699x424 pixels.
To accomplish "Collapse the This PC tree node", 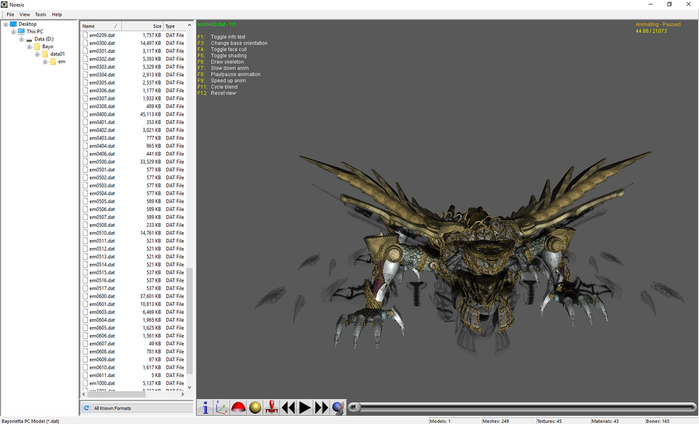I will coord(14,32).
